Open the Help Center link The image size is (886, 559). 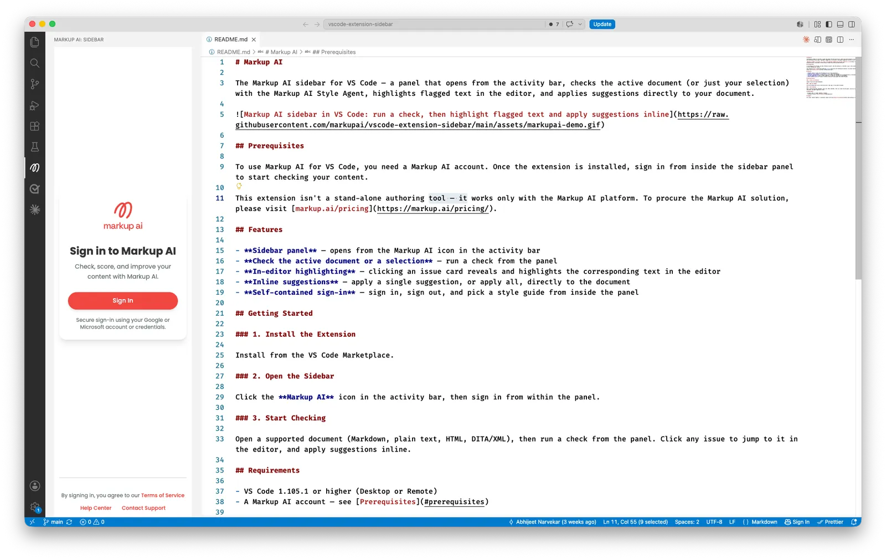click(x=96, y=508)
